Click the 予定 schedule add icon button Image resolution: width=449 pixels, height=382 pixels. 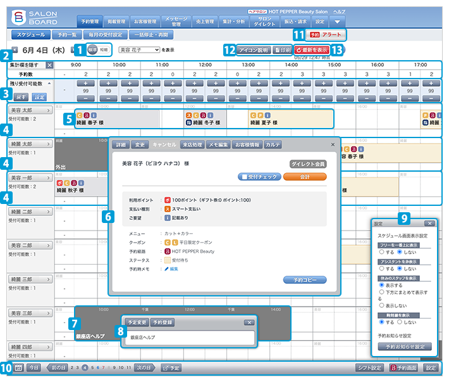click(x=171, y=368)
